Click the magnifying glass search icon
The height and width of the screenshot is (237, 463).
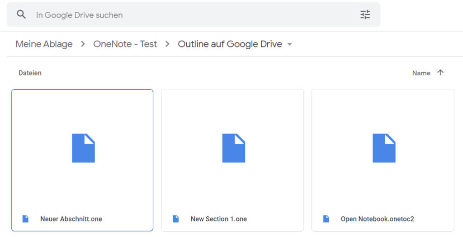(x=21, y=14)
